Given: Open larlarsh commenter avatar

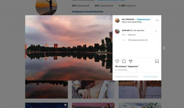Looking at the screenshot, I should click(x=117, y=31).
